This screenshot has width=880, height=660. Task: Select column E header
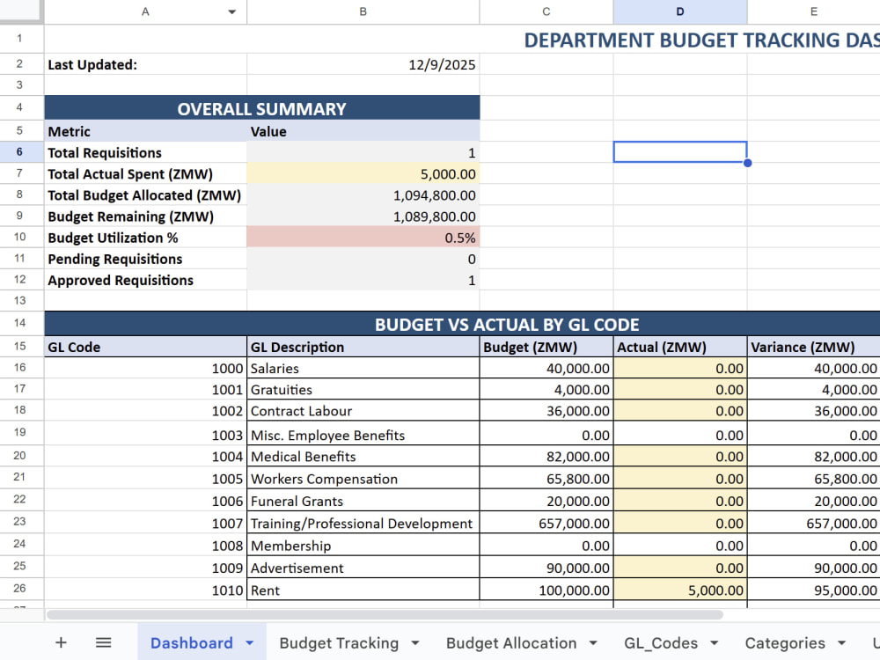(x=814, y=11)
